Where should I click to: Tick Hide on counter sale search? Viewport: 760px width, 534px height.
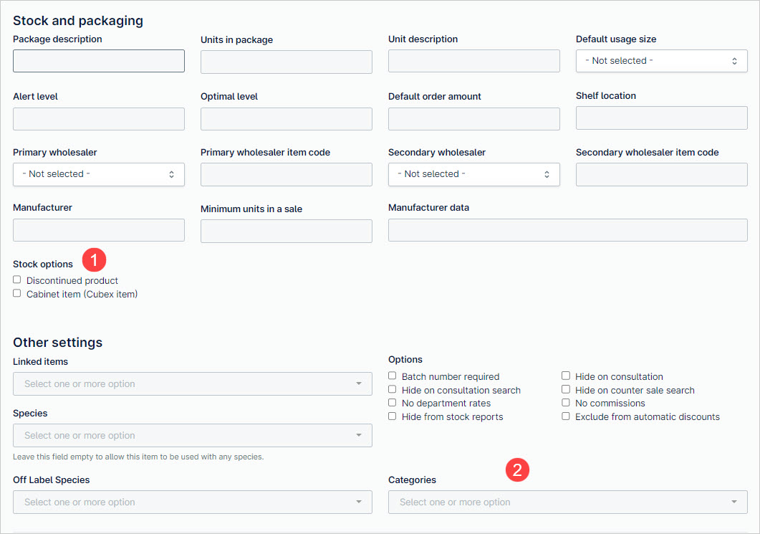(566, 389)
